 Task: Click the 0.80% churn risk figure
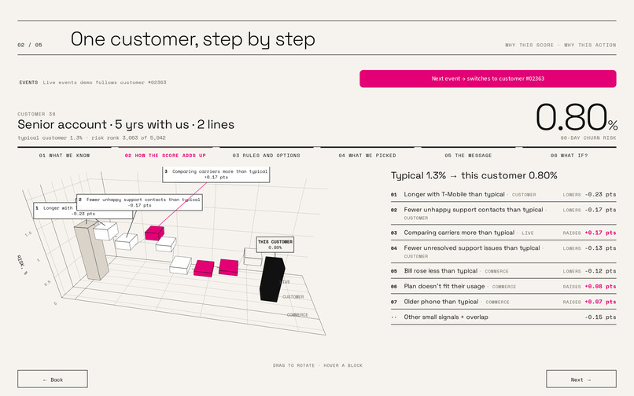pos(576,118)
